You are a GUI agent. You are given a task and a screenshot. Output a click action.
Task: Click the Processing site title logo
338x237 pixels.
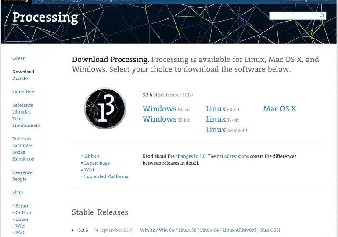click(45, 18)
